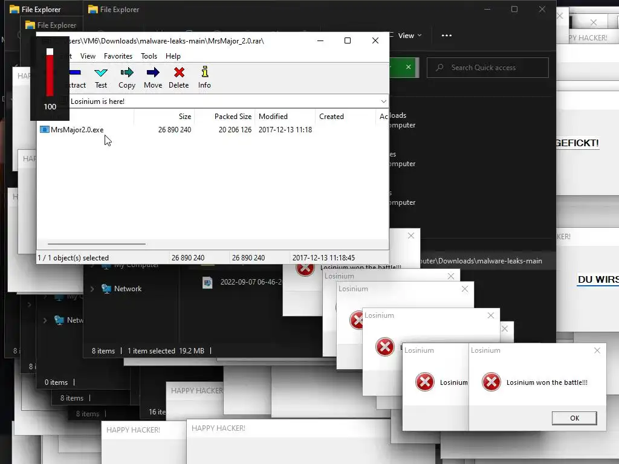Viewport: 619px width, 464px height.
Task: Click the Test toolbar icon in 7-Zip
Action: pos(101,72)
